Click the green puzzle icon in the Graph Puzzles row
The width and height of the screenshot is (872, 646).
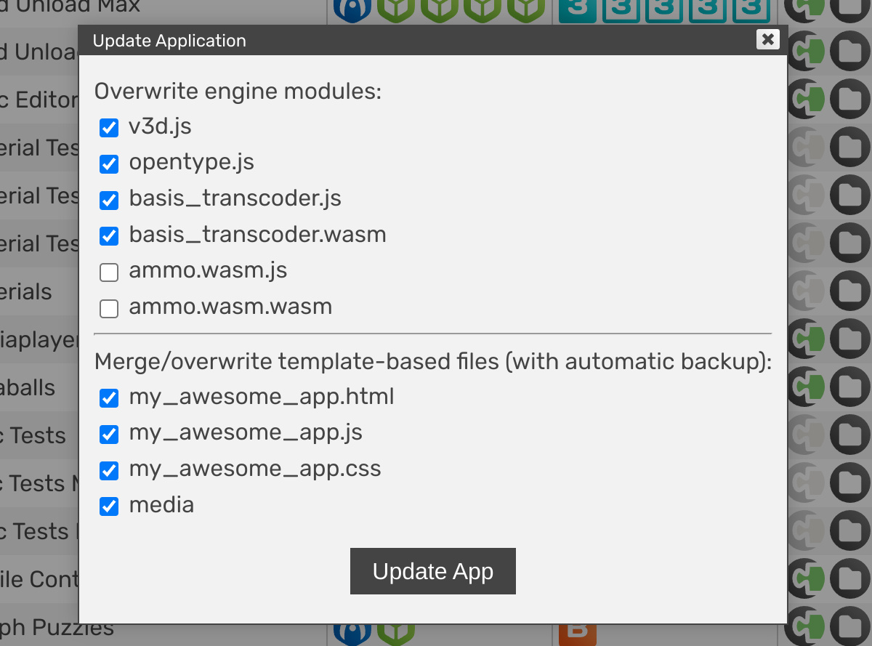807,627
